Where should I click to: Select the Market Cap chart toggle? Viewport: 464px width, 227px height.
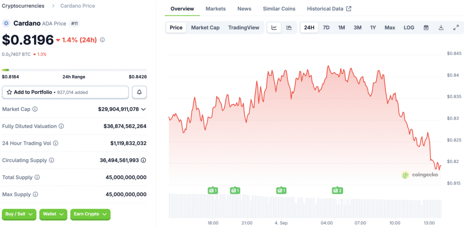tap(205, 28)
